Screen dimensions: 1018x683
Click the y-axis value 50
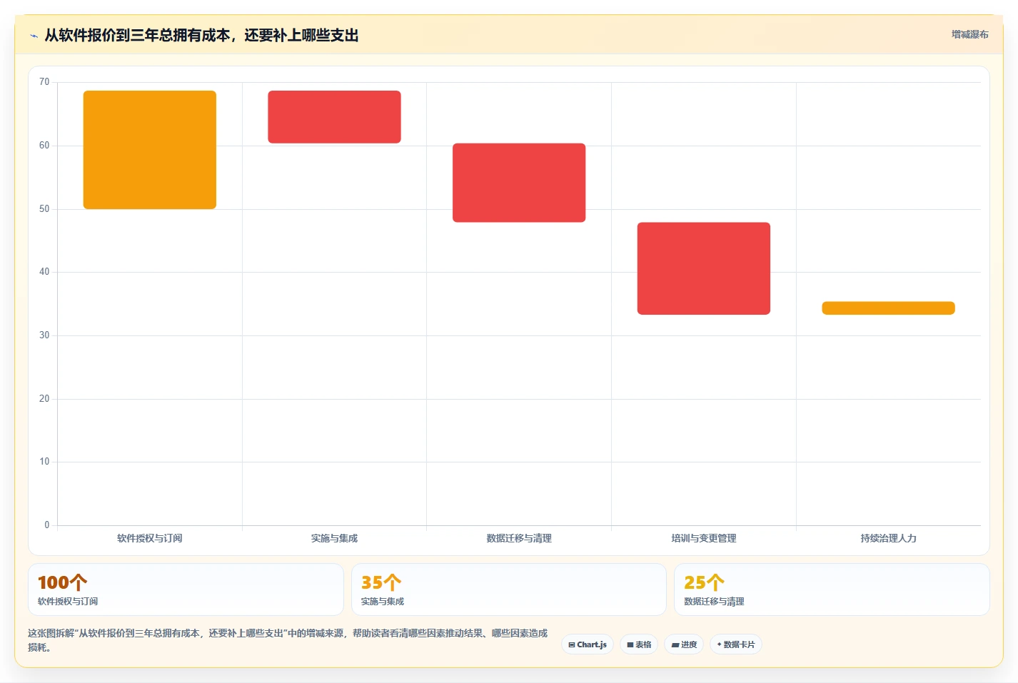tap(44, 209)
